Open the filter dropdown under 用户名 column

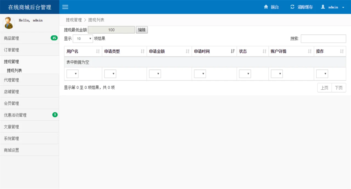pos(72,74)
